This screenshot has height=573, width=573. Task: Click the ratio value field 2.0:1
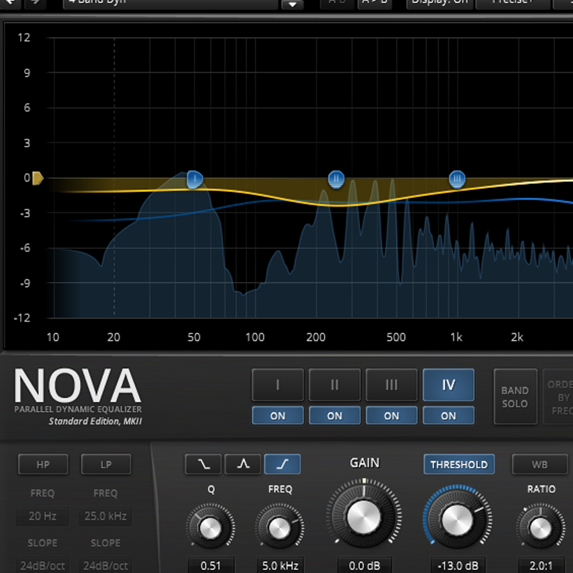pos(541,566)
